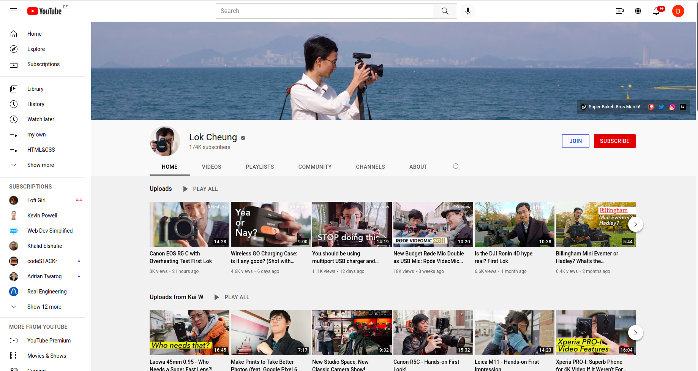Viewport: 698px width, 371px height.
Task: Open the notifications bell
Action: (657, 11)
